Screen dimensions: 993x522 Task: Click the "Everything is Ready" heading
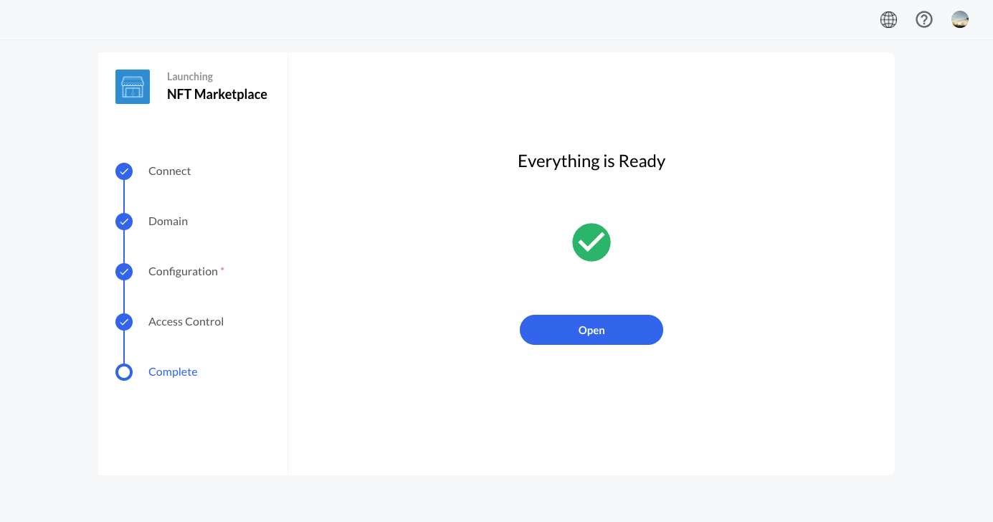pos(591,161)
